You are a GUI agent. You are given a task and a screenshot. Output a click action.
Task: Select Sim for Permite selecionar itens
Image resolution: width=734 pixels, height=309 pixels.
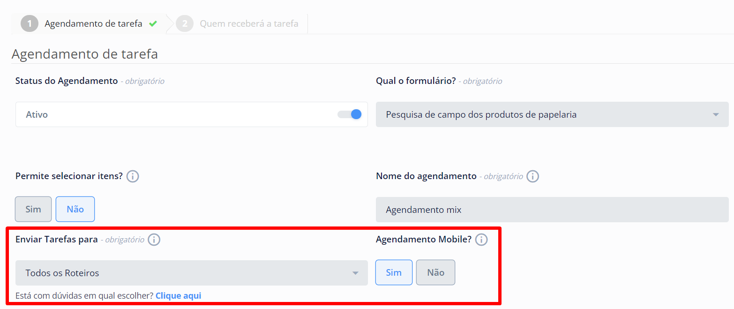pos(33,209)
